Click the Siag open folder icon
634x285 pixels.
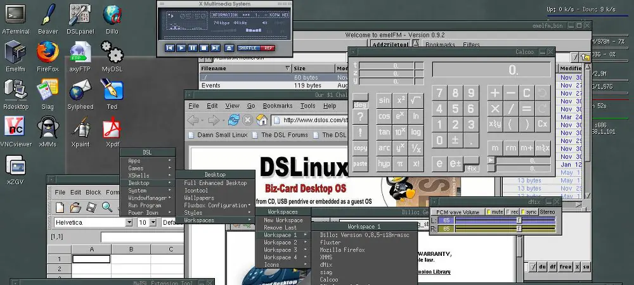pyautogui.click(x=75, y=208)
